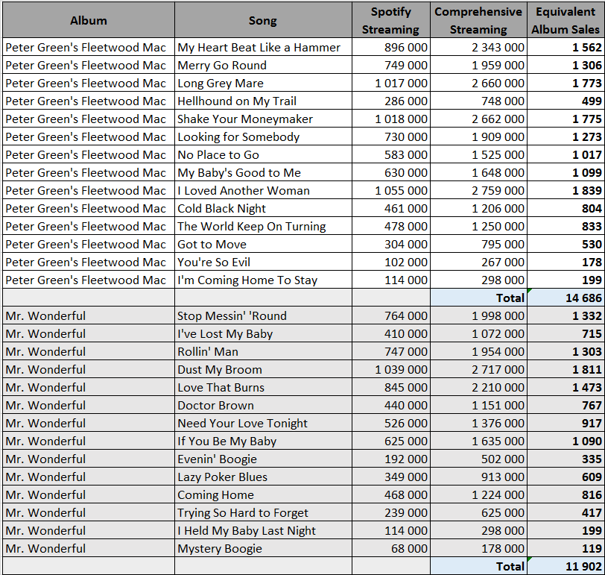This screenshot has width=605, height=575.
Task: Click equivalent sales value 1 839
Action: point(566,190)
